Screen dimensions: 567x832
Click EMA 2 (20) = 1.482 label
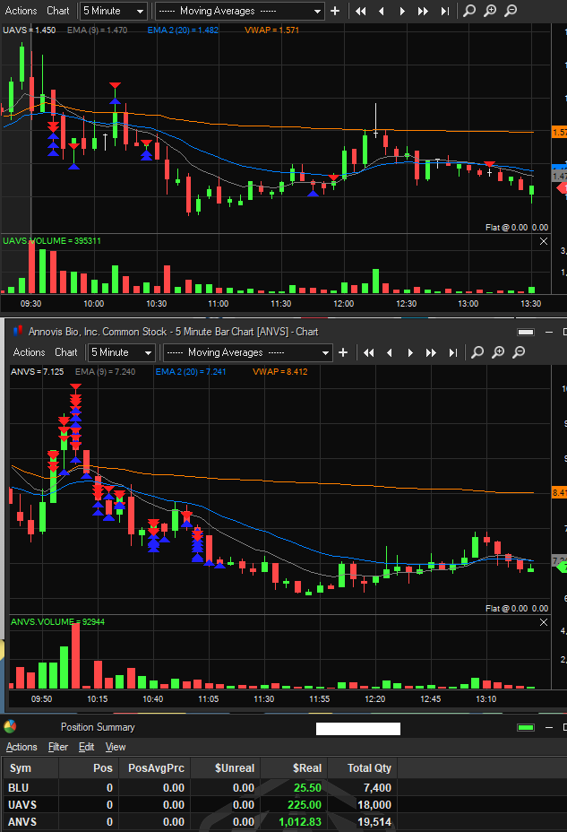click(183, 30)
